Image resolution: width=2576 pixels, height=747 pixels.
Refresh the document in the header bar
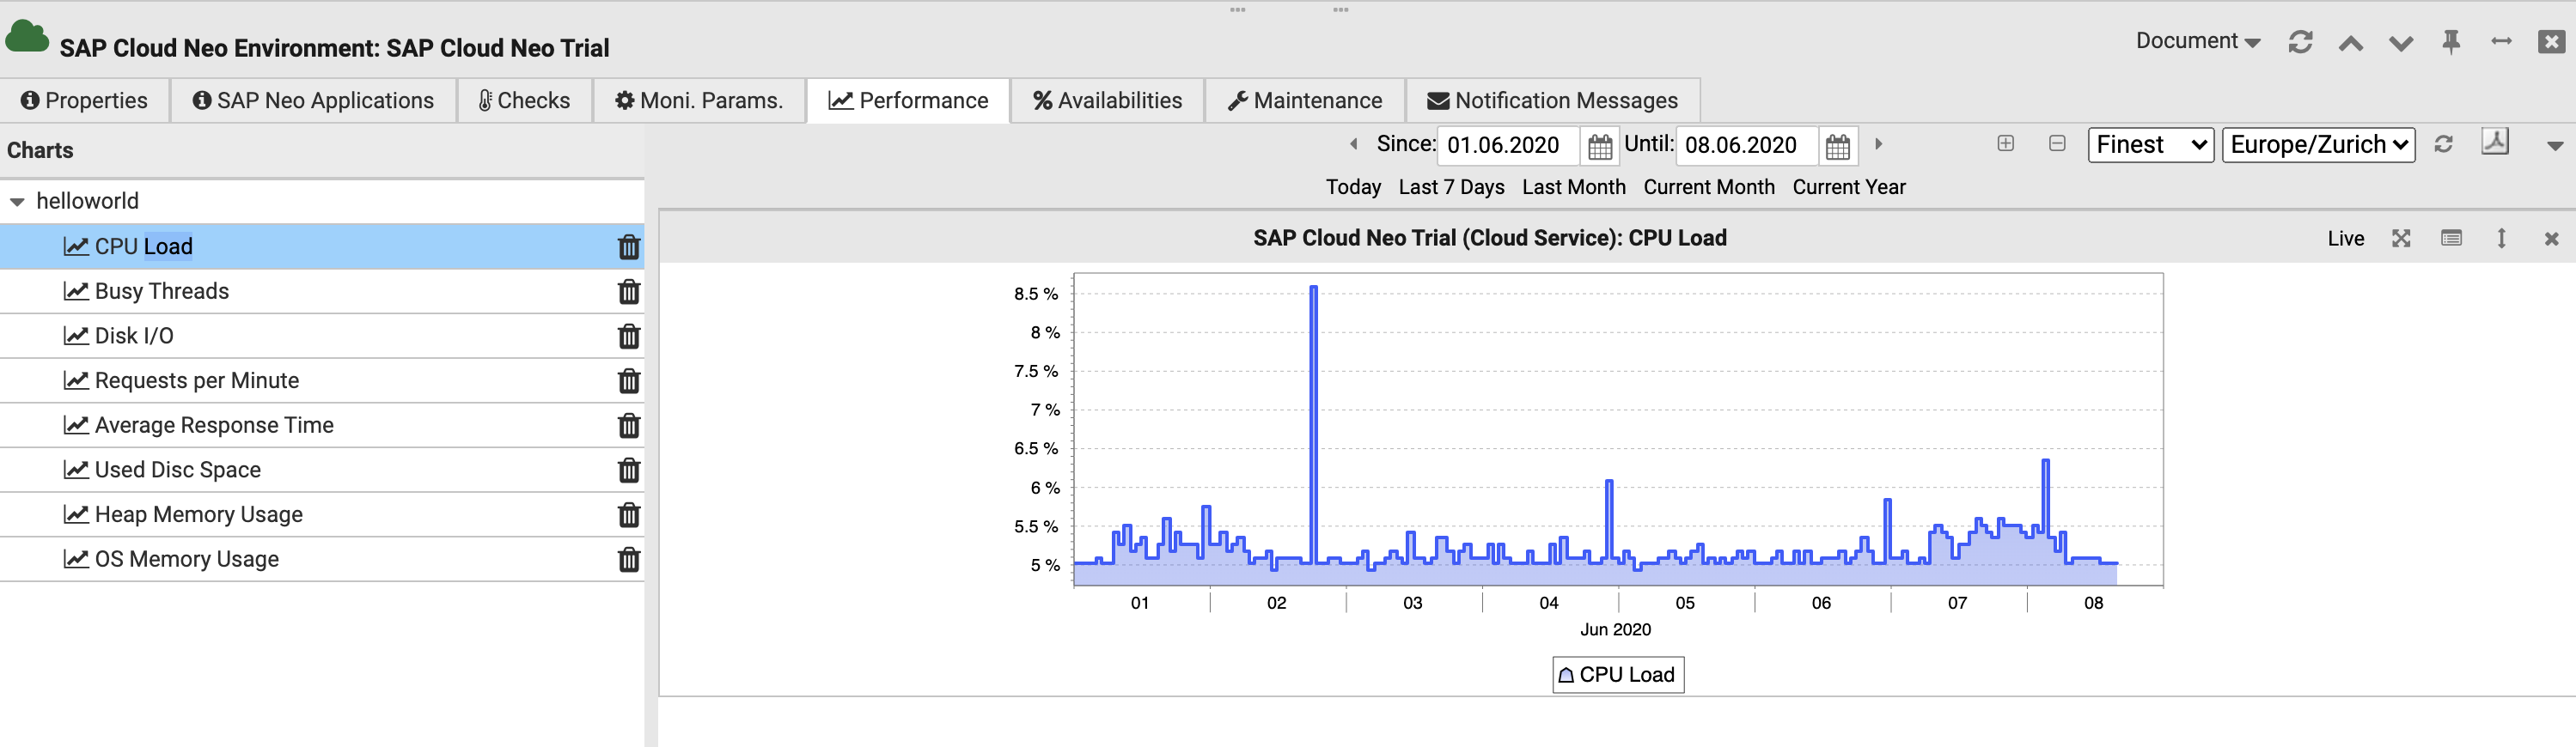[x=2300, y=42]
